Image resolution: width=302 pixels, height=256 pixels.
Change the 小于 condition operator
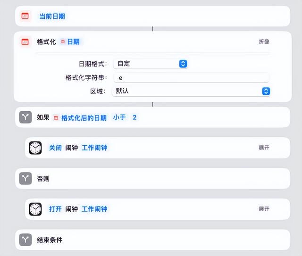pyautogui.click(x=119, y=117)
